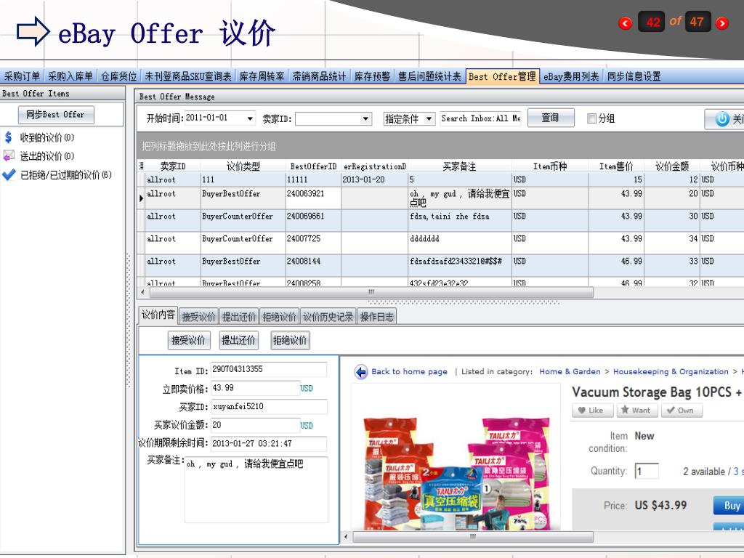
Task: Tick the 分组 grouping checkbox
Action: coord(591,118)
